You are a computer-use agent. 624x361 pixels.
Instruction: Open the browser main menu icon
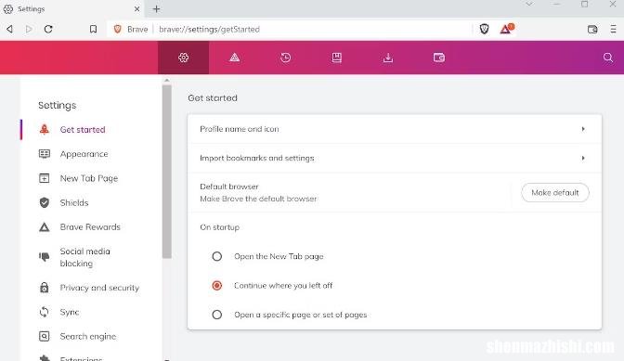[613, 29]
